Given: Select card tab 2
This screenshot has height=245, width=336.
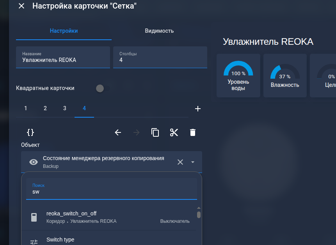Looking at the screenshot, I should click(45, 108).
